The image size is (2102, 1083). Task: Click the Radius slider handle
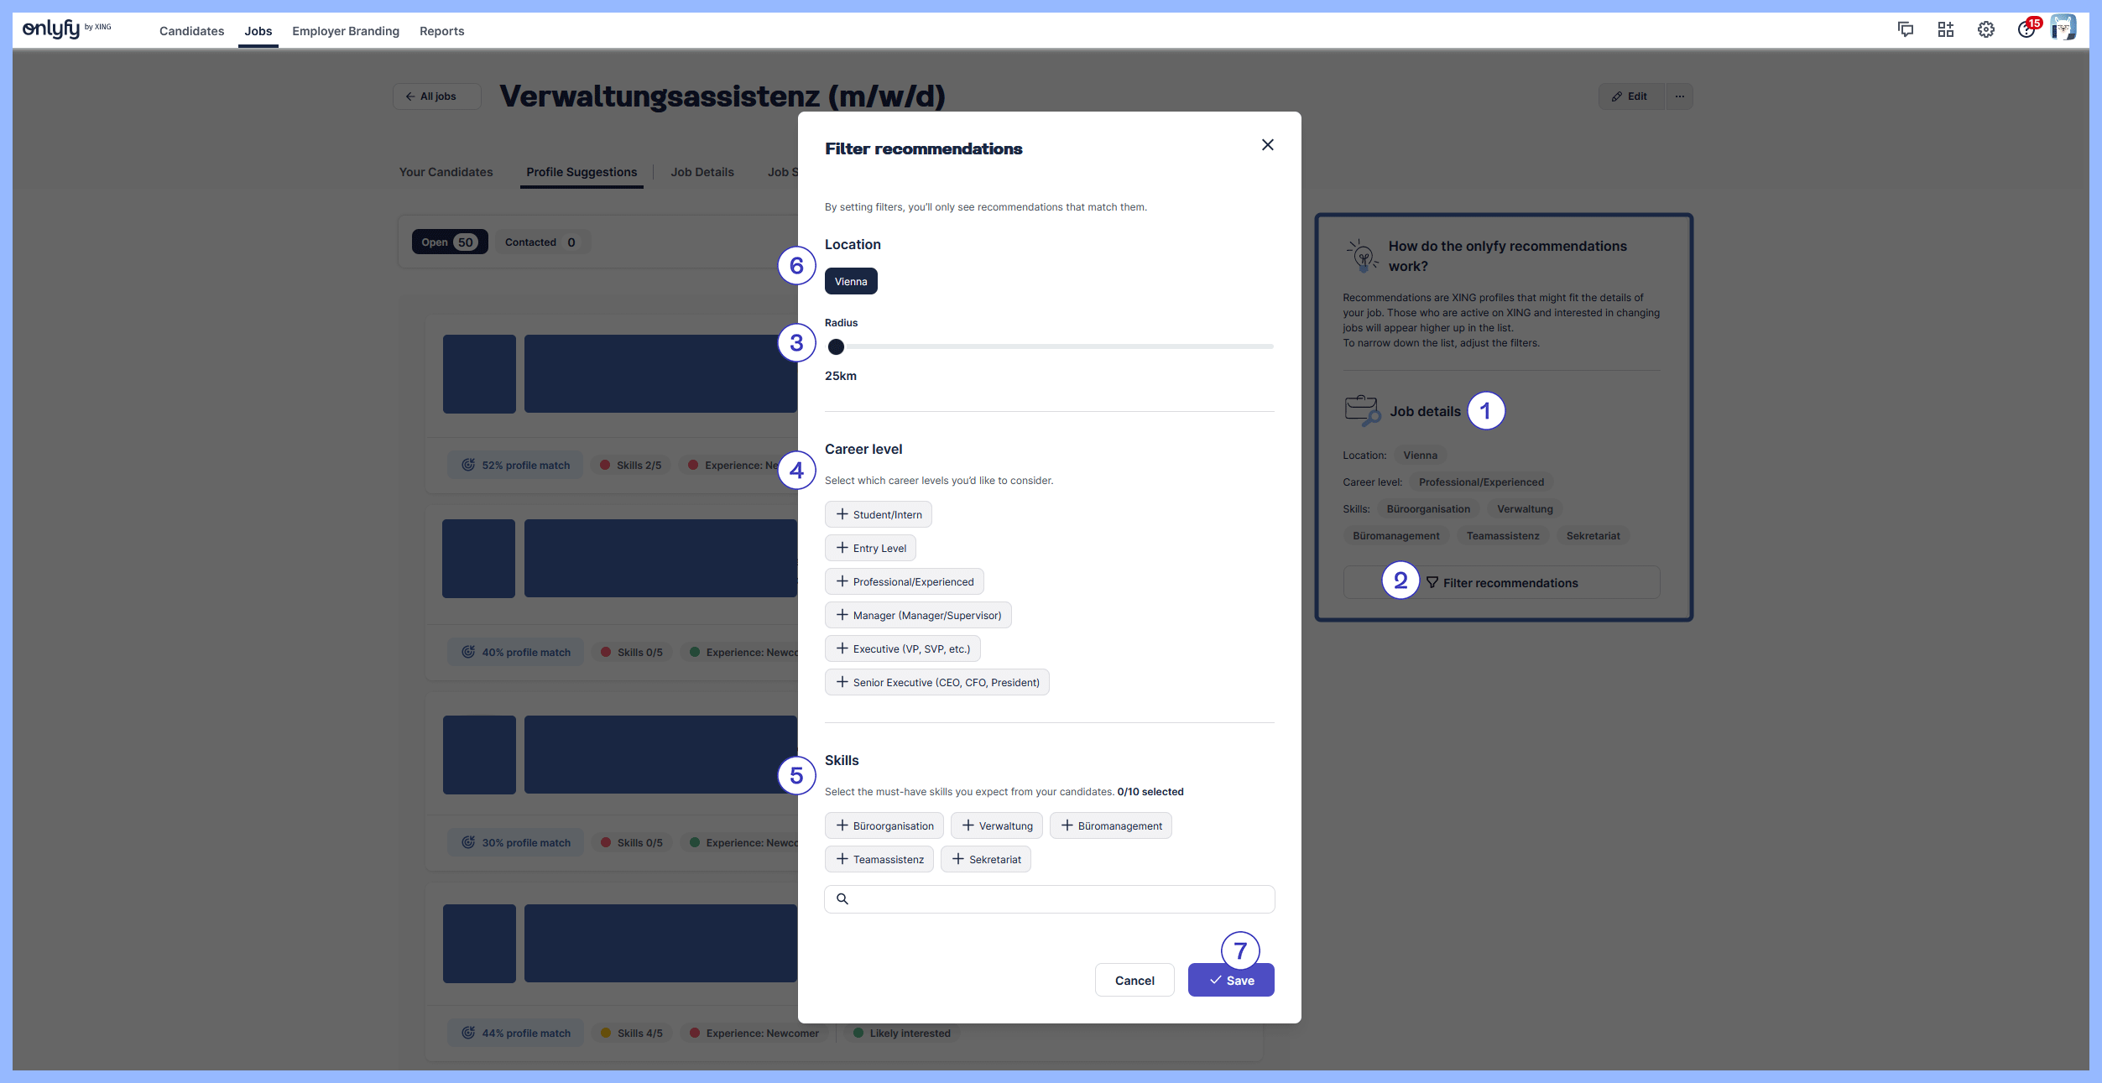coord(836,346)
